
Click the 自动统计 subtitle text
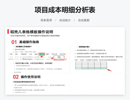point(65,20)
